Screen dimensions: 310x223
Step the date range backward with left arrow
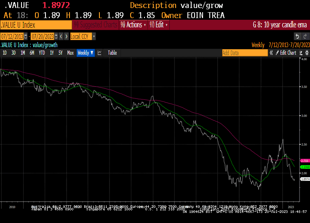point(61,37)
